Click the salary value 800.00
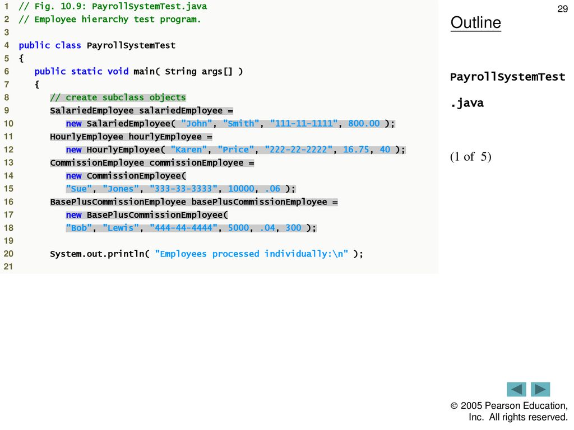 click(364, 124)
